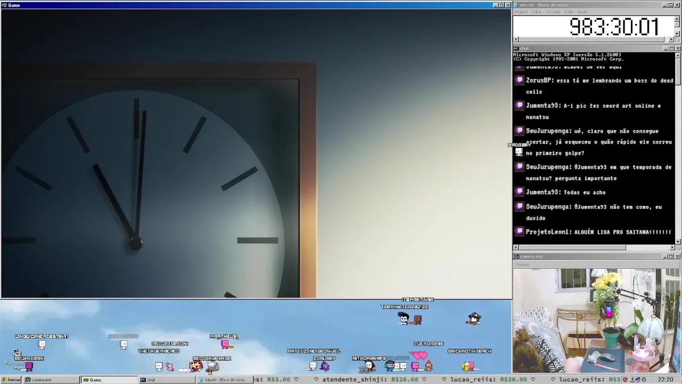Click Twitch badge beside 'não tem como' message

click(520, 206)
